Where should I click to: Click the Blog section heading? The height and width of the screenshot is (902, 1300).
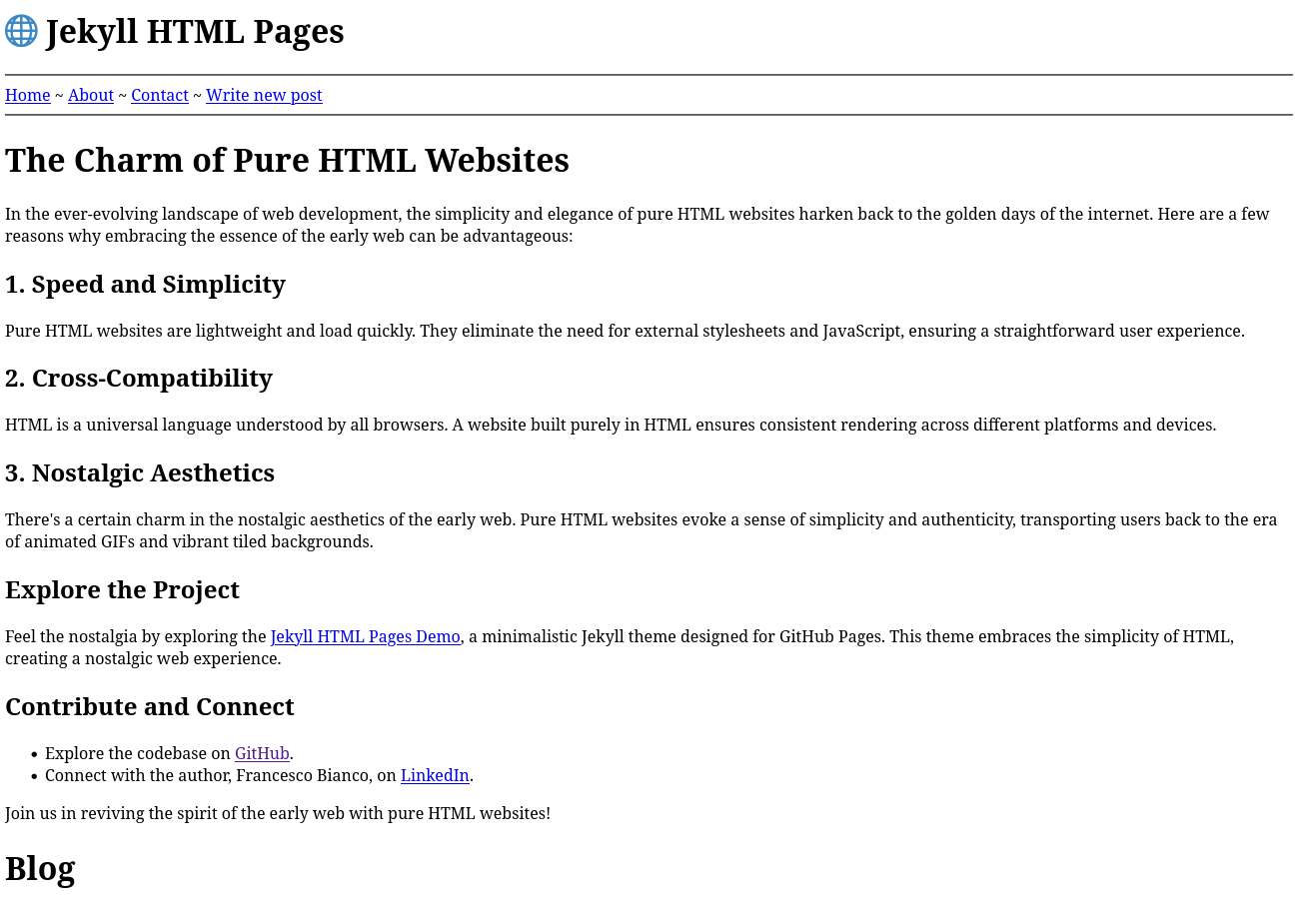tap(40, 869)
